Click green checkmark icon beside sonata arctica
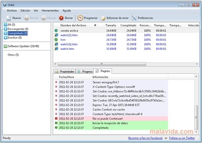 [x=56, y=30]
